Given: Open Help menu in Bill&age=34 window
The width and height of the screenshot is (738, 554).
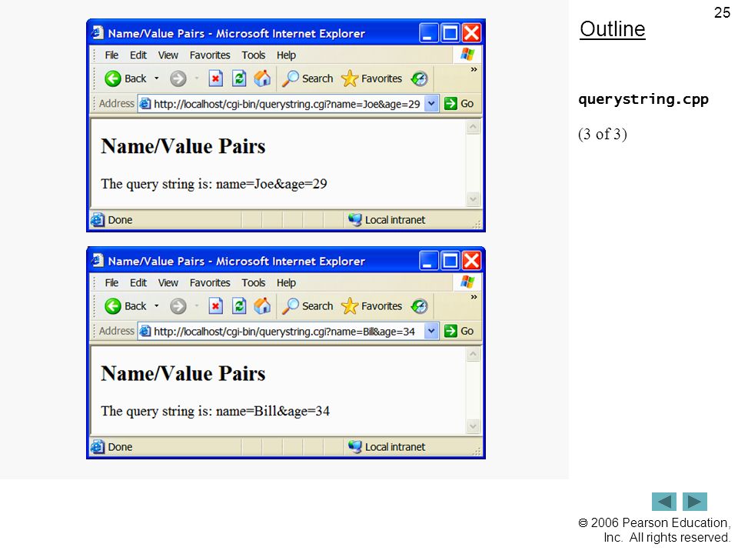Looking at the screenshot, I should point(286,282).
